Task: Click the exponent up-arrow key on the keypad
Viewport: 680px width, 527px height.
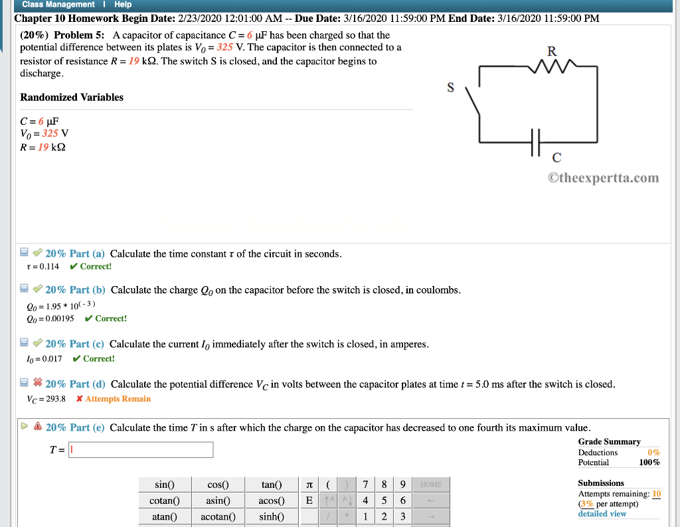Action: (329, 500)
